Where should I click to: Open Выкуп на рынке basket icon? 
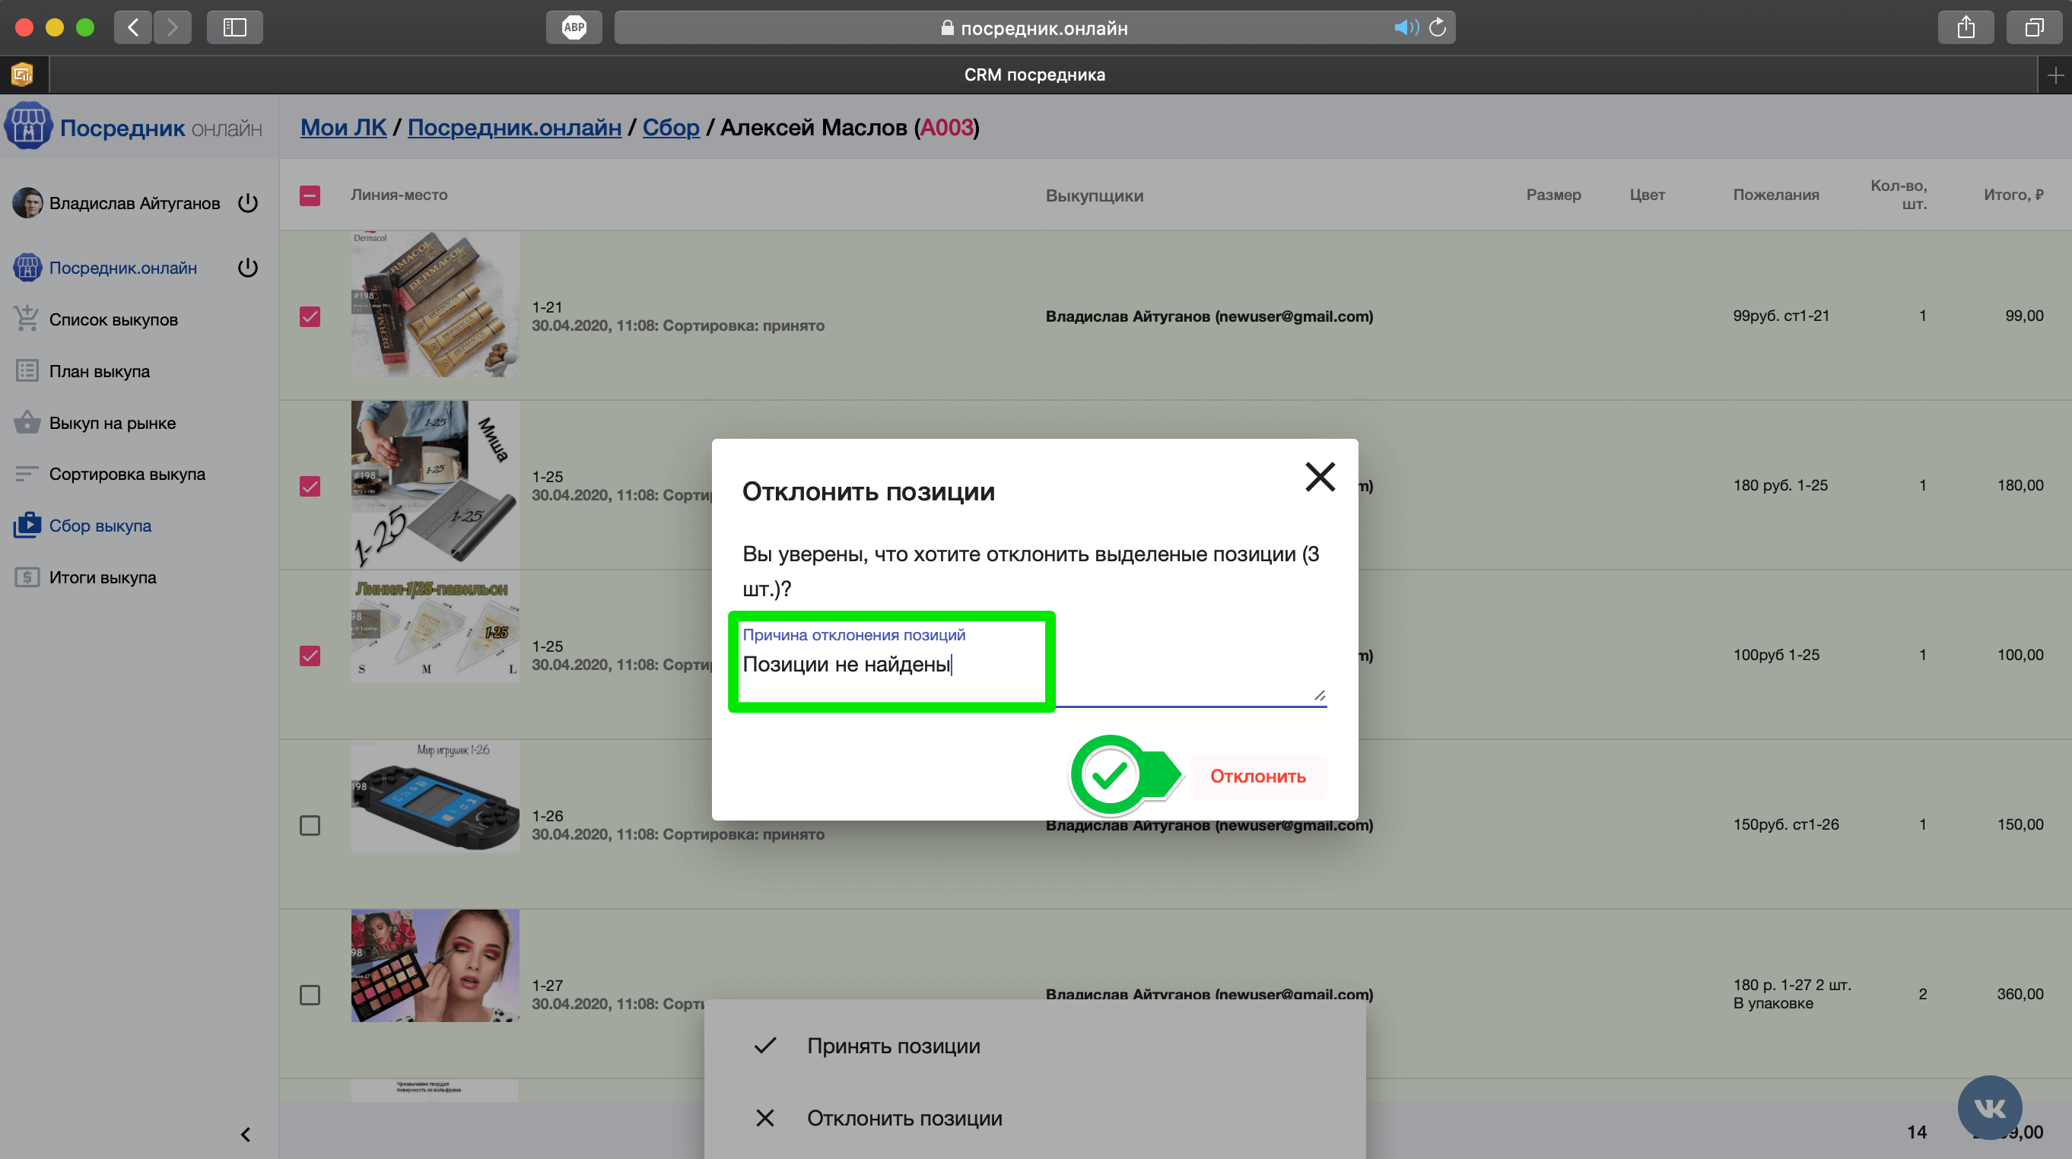pos(27,422)
